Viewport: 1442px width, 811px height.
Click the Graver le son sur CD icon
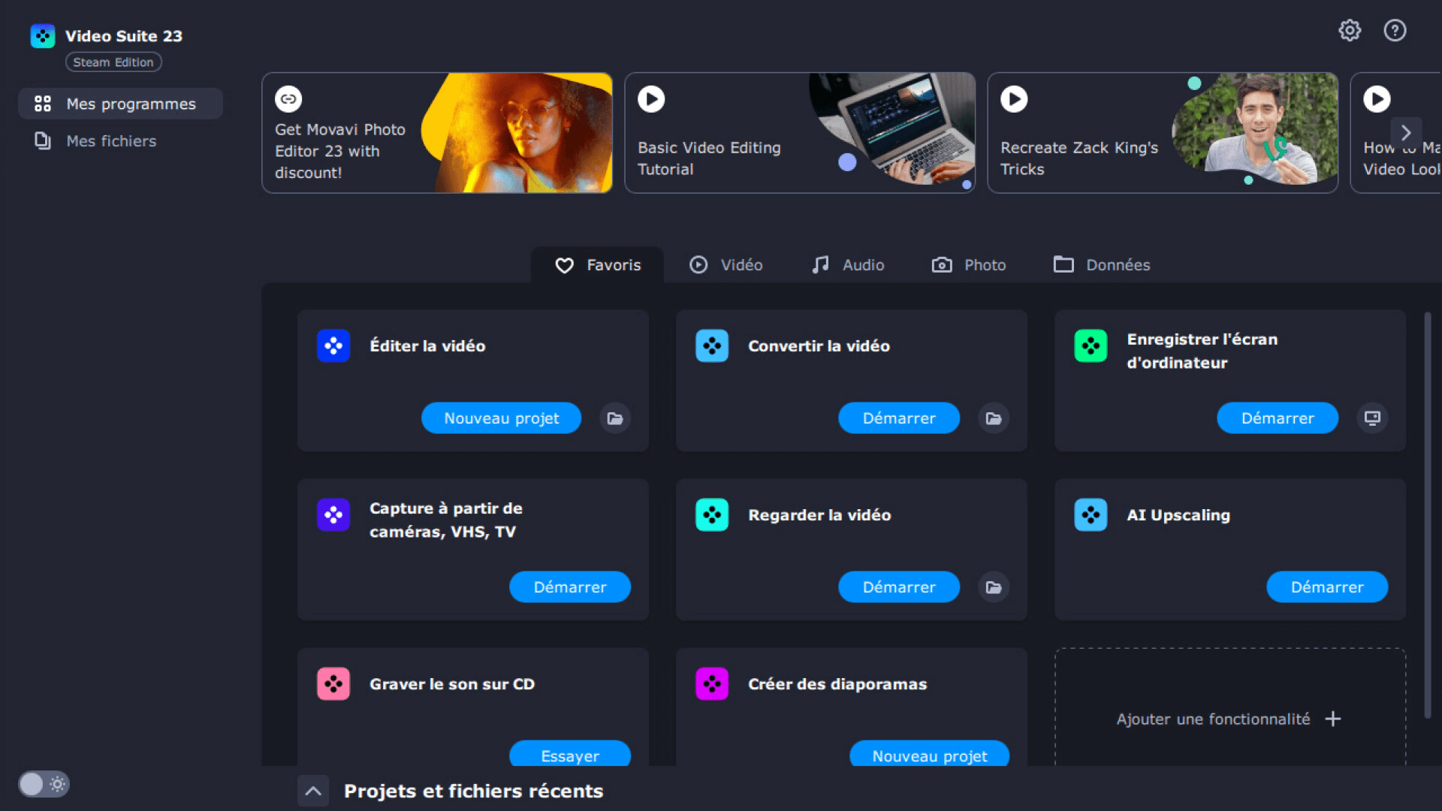click(333, 683)
